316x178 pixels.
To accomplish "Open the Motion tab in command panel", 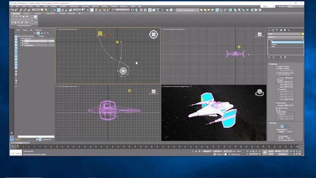I will pos(281,30).
